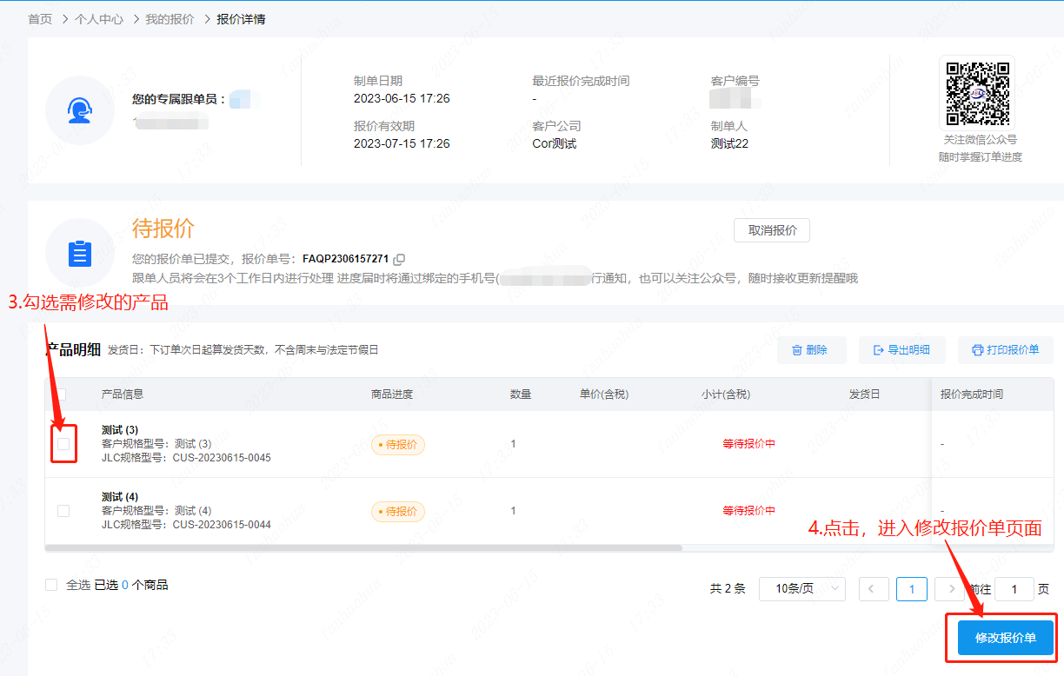1064x676 pixels.
Task: Click the copy icon beside quote number FAQP2306157271
Action: (x=399, y=259)
